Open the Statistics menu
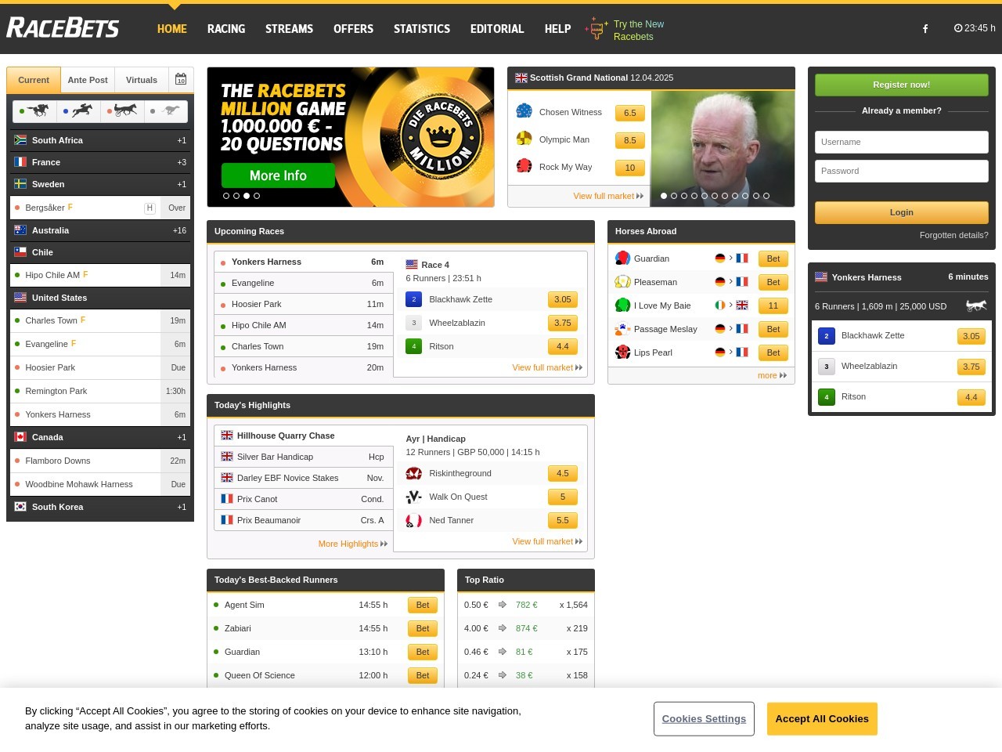1002x752 pixels. [x=422, y=29]
